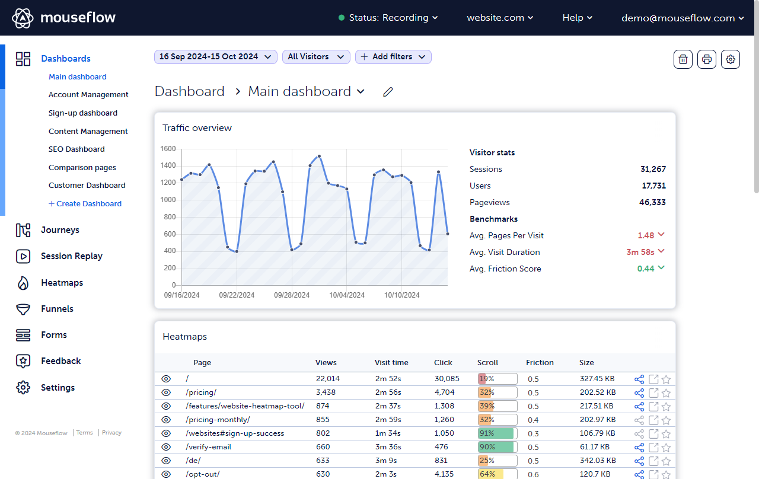Click share icon for /pricing/ row
This screenshot has width=759, height=479.
pyautogui.click(x=639, y=392)
